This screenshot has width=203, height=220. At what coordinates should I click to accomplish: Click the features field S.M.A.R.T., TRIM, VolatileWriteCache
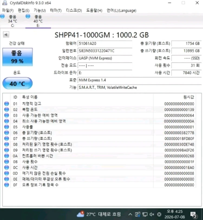click(x=139, y=87)
